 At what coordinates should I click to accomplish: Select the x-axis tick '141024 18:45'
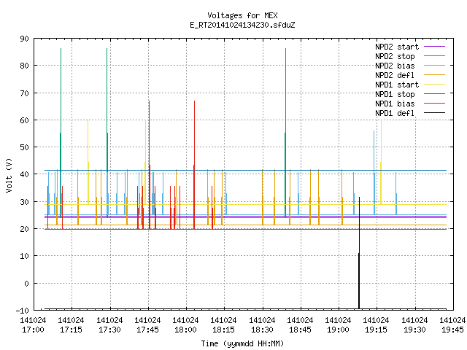(300, 325)
